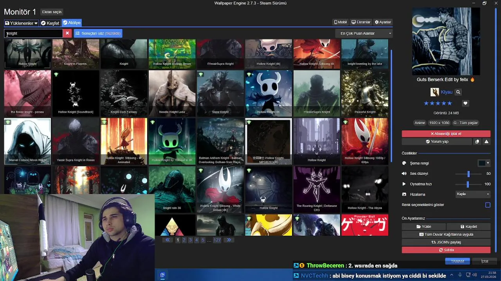Image resolution: width=501 pixels, height=281 pixels.
Task: Adjust the Oynatma hızı slider
Action: coord(469,184)
